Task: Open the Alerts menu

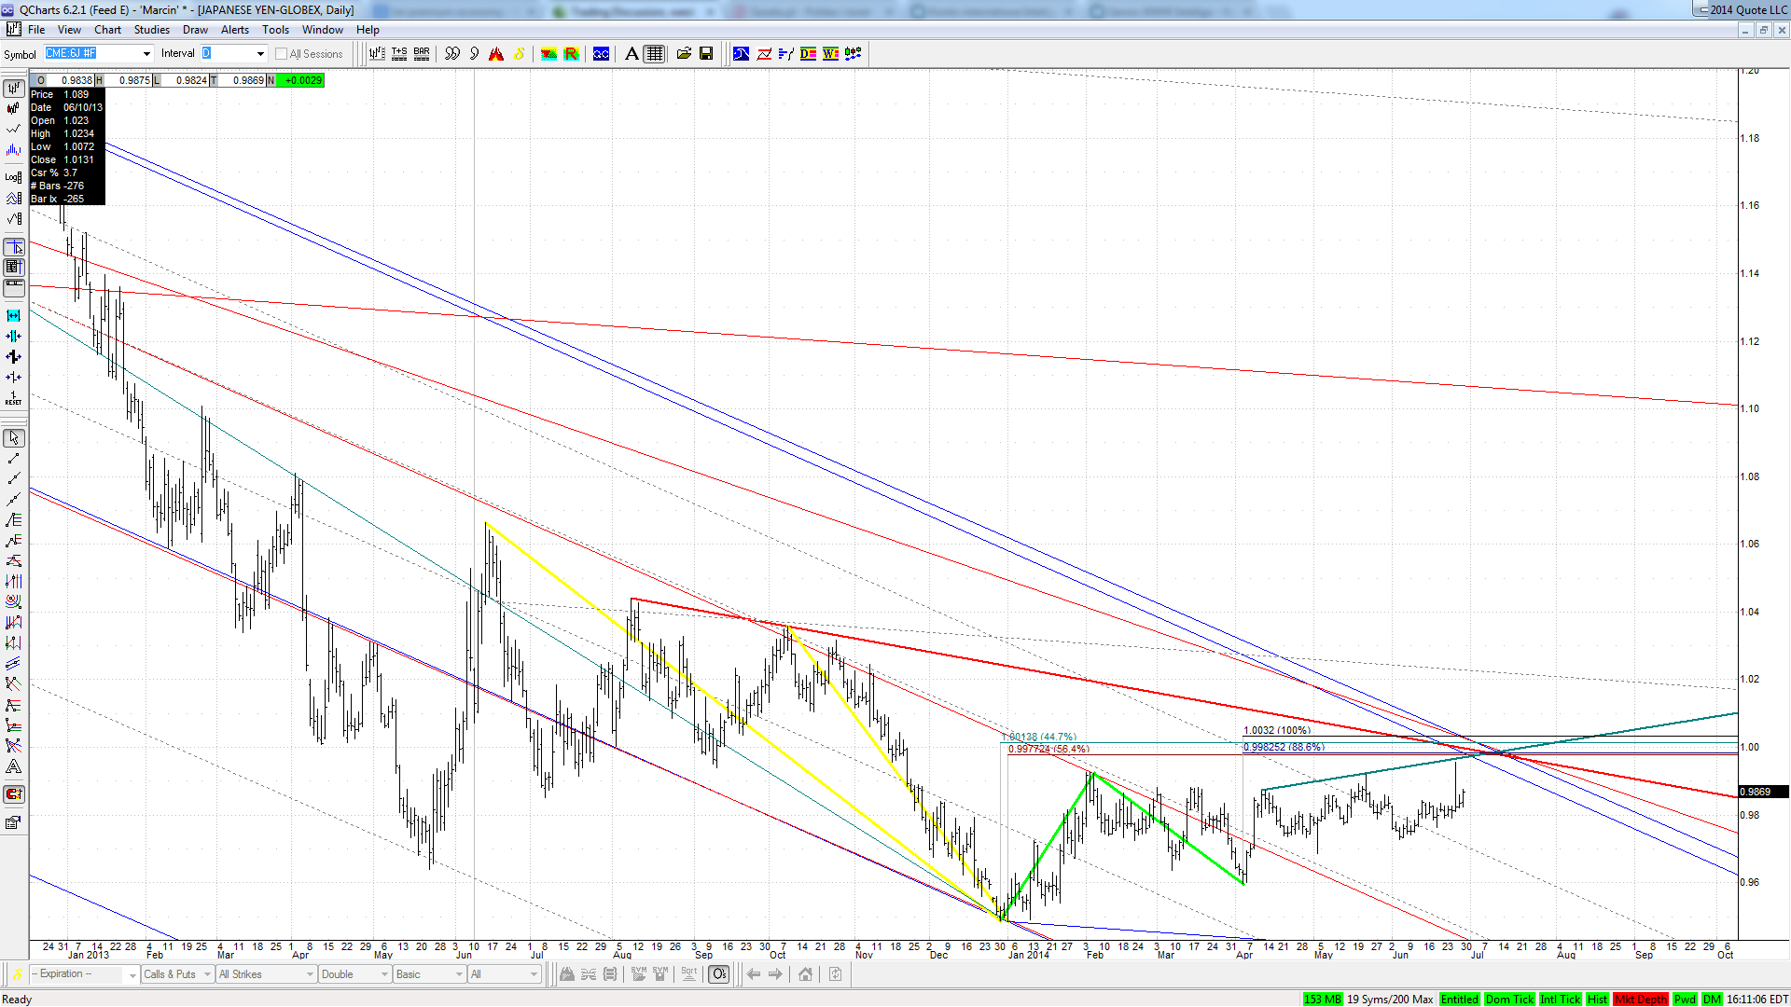Action: [x=234, y=30]
